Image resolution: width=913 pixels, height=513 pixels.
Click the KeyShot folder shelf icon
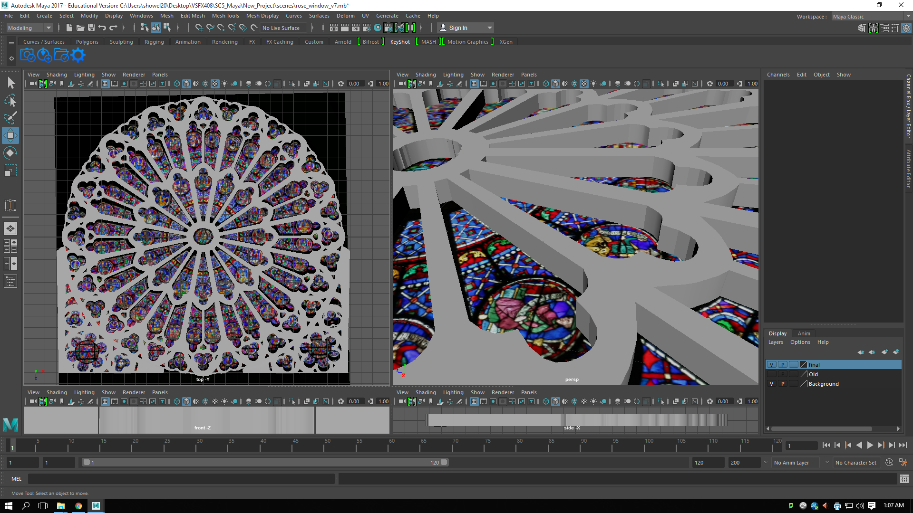click(x=61, y=55)
